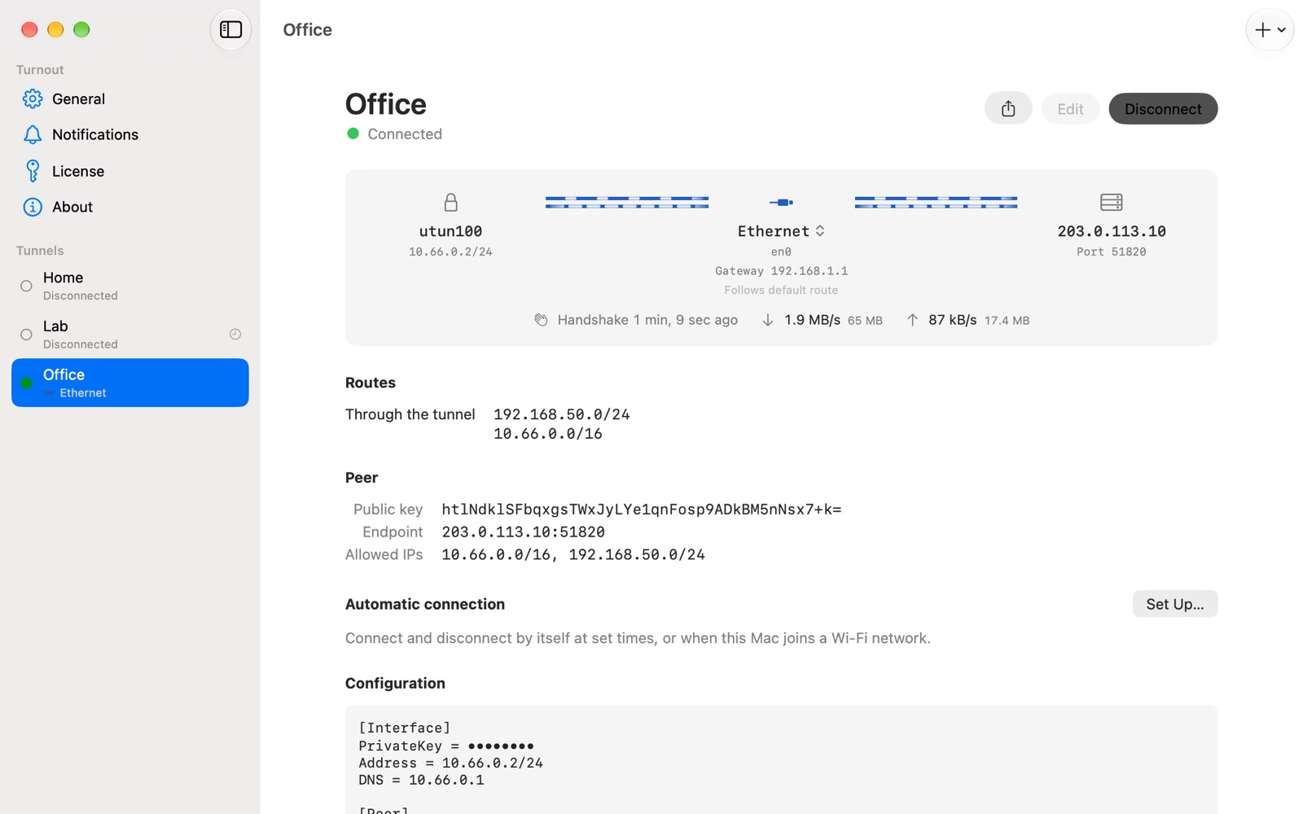Click the green Connected status dot
This screenshot has height=814, width=1303.
pyautogui.click(x=353, y=133)
